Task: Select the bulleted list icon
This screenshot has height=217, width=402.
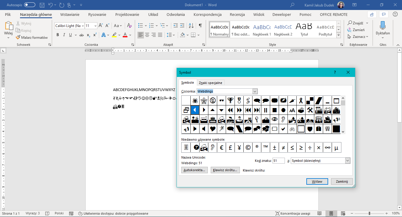Action: [x=141, y=26]
